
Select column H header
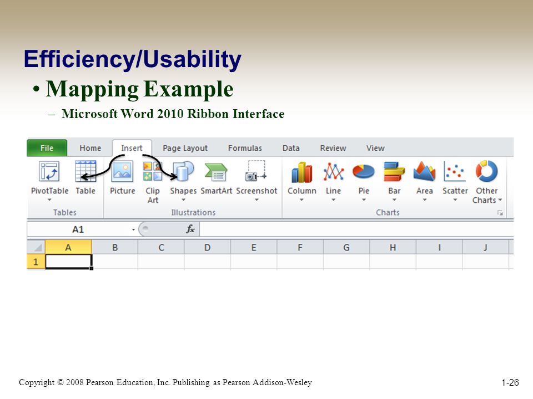[x=393, y=247]
